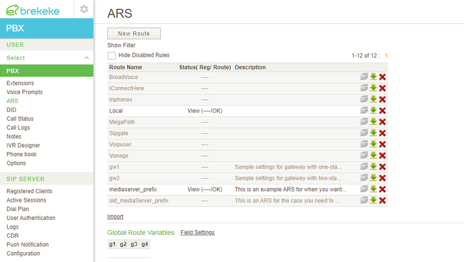Expand the Show Filter section

(121, 45)
